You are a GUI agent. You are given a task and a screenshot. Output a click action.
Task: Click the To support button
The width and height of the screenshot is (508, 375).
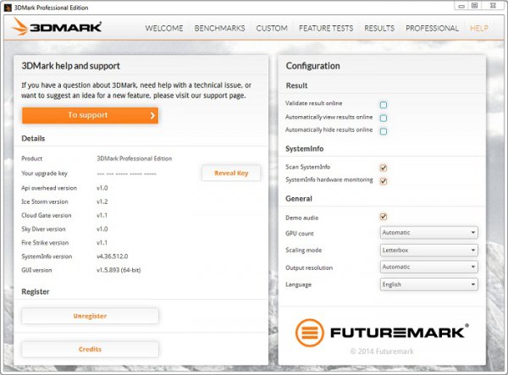pos(90,115)
